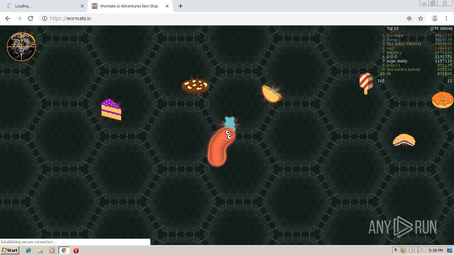Click the blue gummy bear candy
Image resolution: width=454 pixels, height=255 pixels.
(x=230, y=123)
